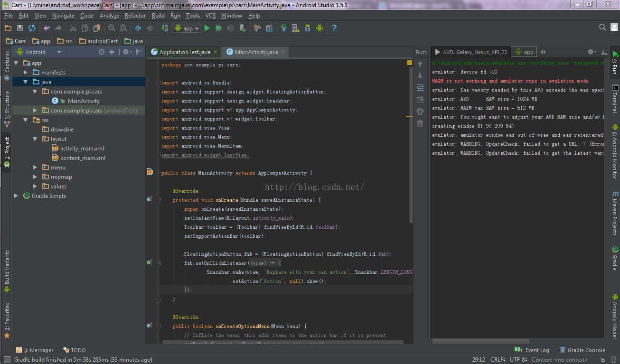Screen dimensions: 620x364
Task: Debug app with the bug icon
Action: point(219,28)
